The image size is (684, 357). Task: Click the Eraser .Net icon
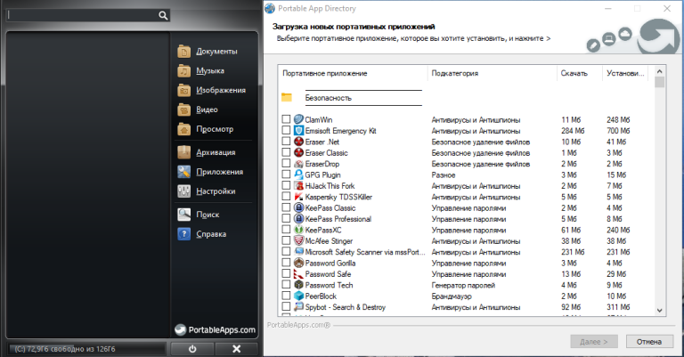coord(298,142)
